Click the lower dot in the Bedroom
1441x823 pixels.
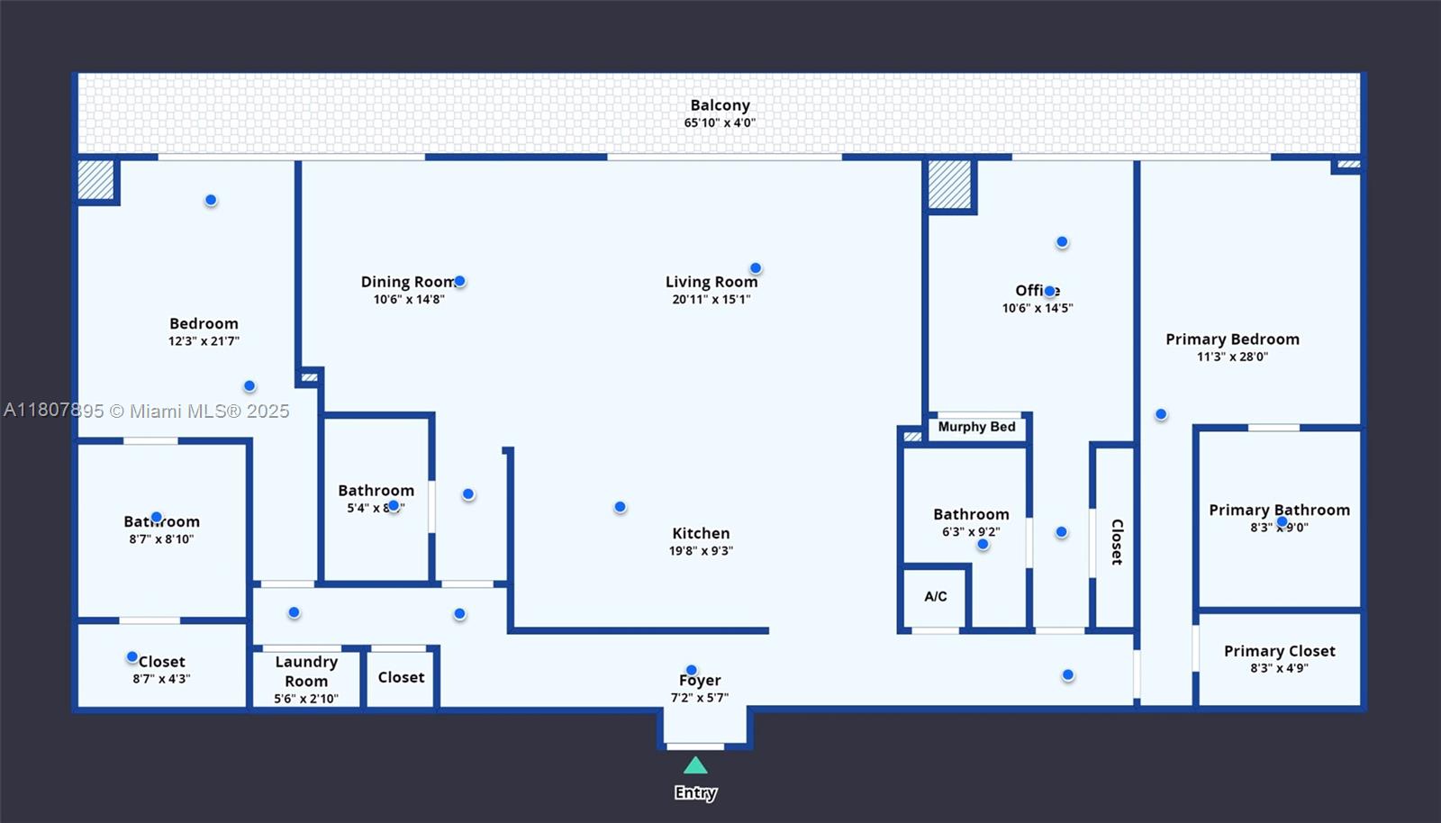coord(249,386)
